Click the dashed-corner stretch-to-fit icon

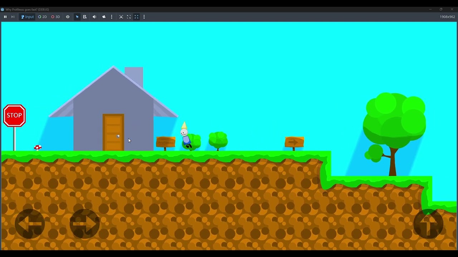129,17
